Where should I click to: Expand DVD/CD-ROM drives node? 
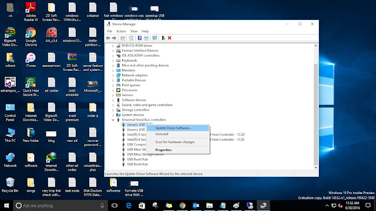tap(113, 46)
